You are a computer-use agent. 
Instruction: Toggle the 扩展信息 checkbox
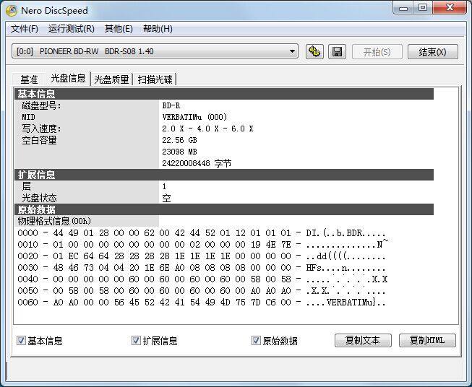(x=136, y=340)
